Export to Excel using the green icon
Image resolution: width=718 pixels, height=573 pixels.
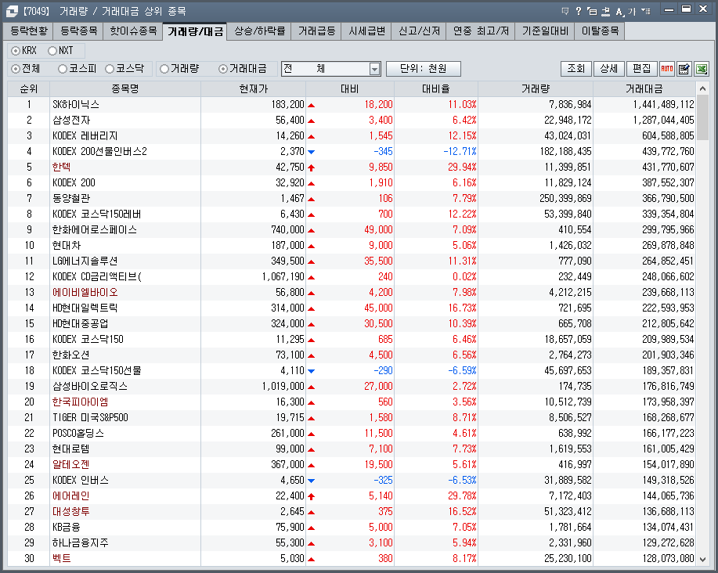[x=701, y=69]
